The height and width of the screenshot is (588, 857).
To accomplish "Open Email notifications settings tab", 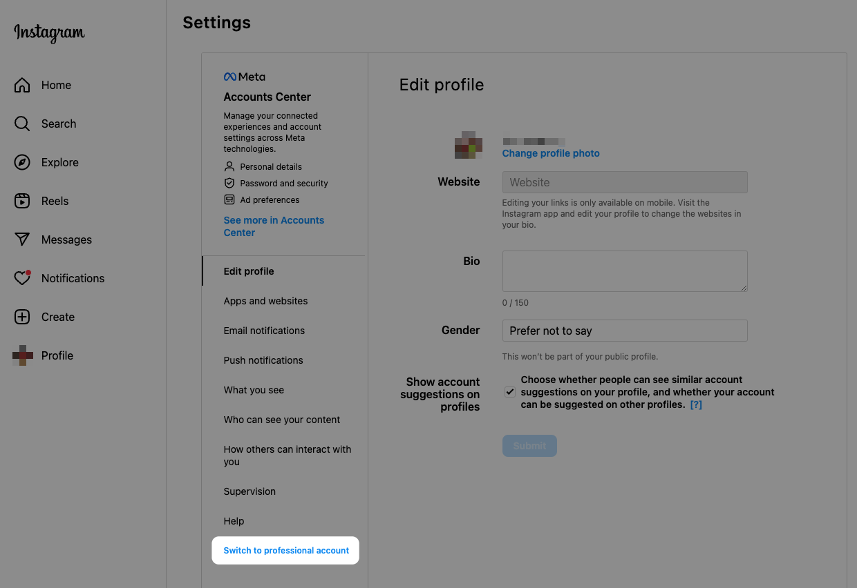I will click(x=264, y=331).
